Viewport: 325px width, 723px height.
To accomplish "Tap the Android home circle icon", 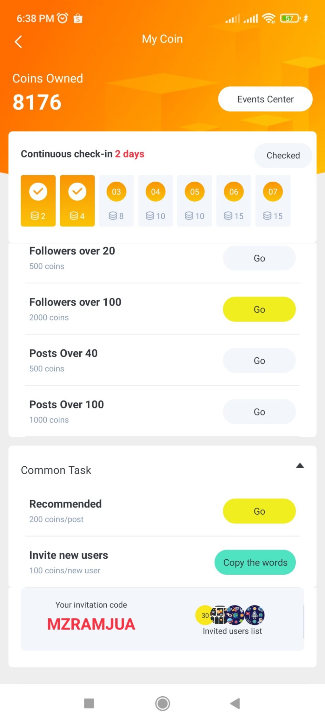I will (162, 703).
